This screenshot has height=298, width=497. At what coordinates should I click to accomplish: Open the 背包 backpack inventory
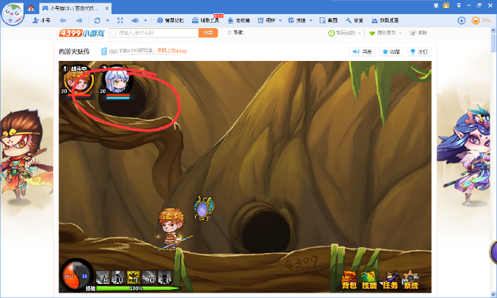pos(349,281)
